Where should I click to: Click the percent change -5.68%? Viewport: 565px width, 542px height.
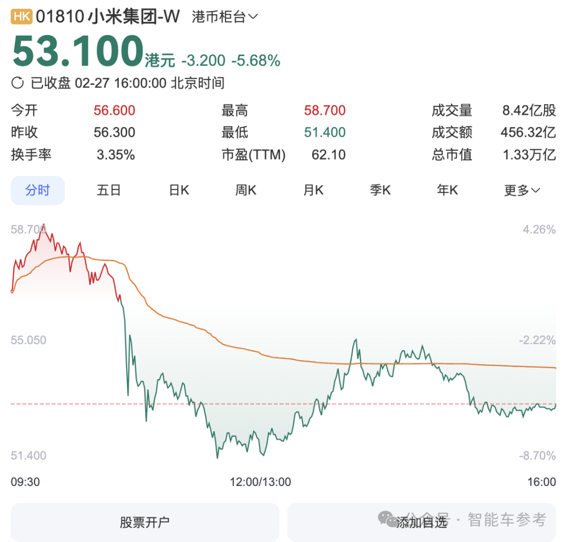click(256, 61)
